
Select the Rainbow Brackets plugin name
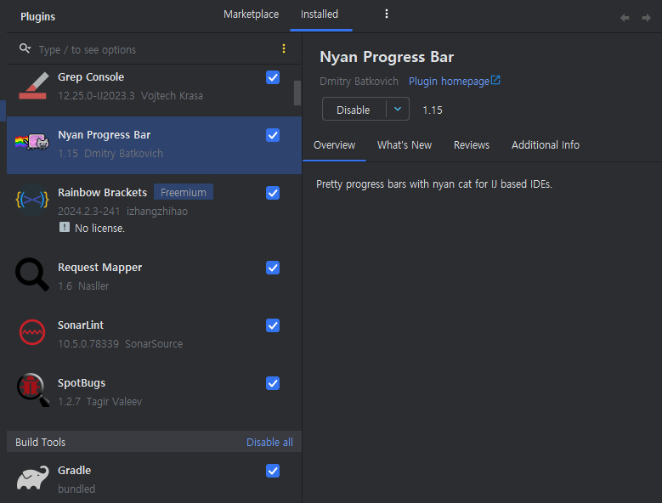[102, 193]
